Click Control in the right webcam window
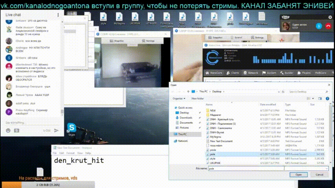Image resolution: width=335 pixels, height=188 pixels. [236, 38]
